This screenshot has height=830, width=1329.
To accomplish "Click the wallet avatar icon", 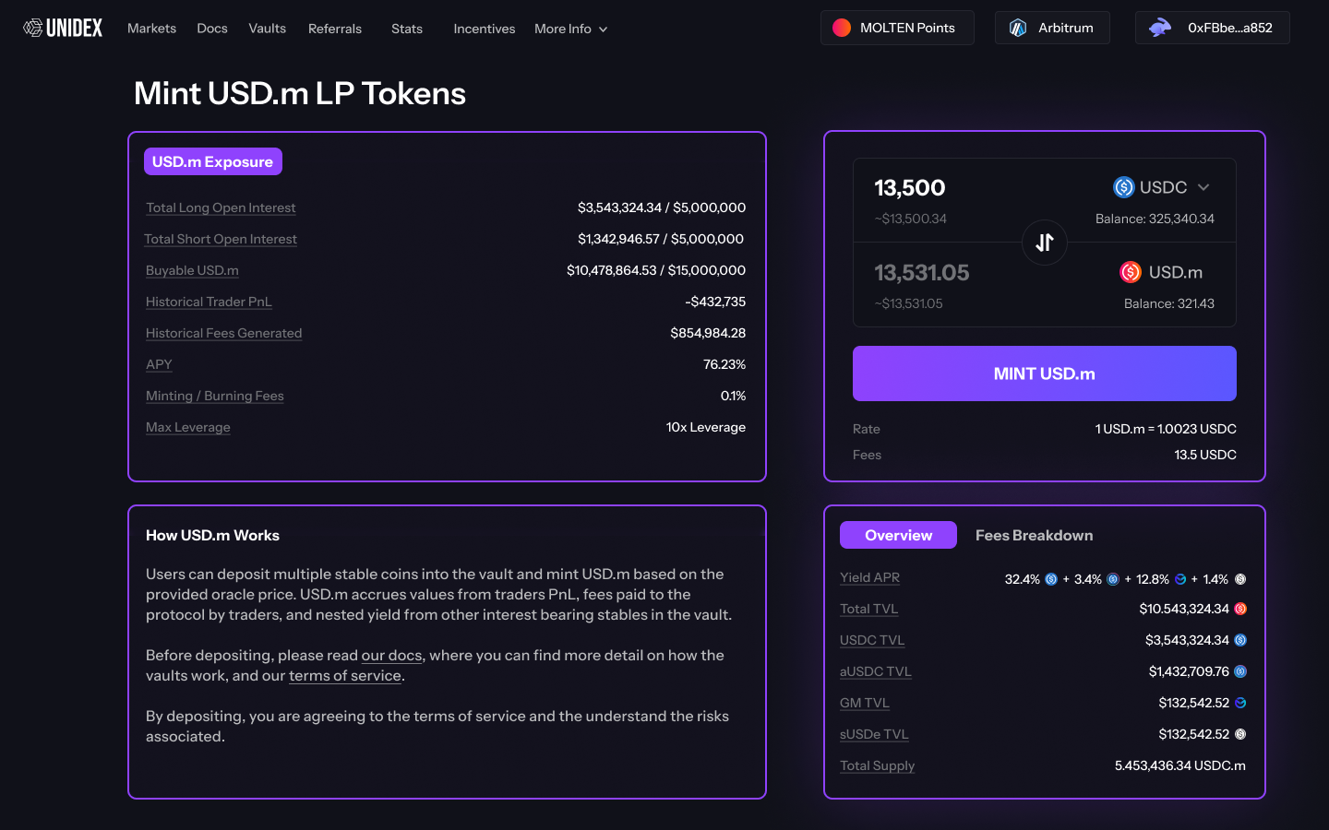I will click(1160, 28).
